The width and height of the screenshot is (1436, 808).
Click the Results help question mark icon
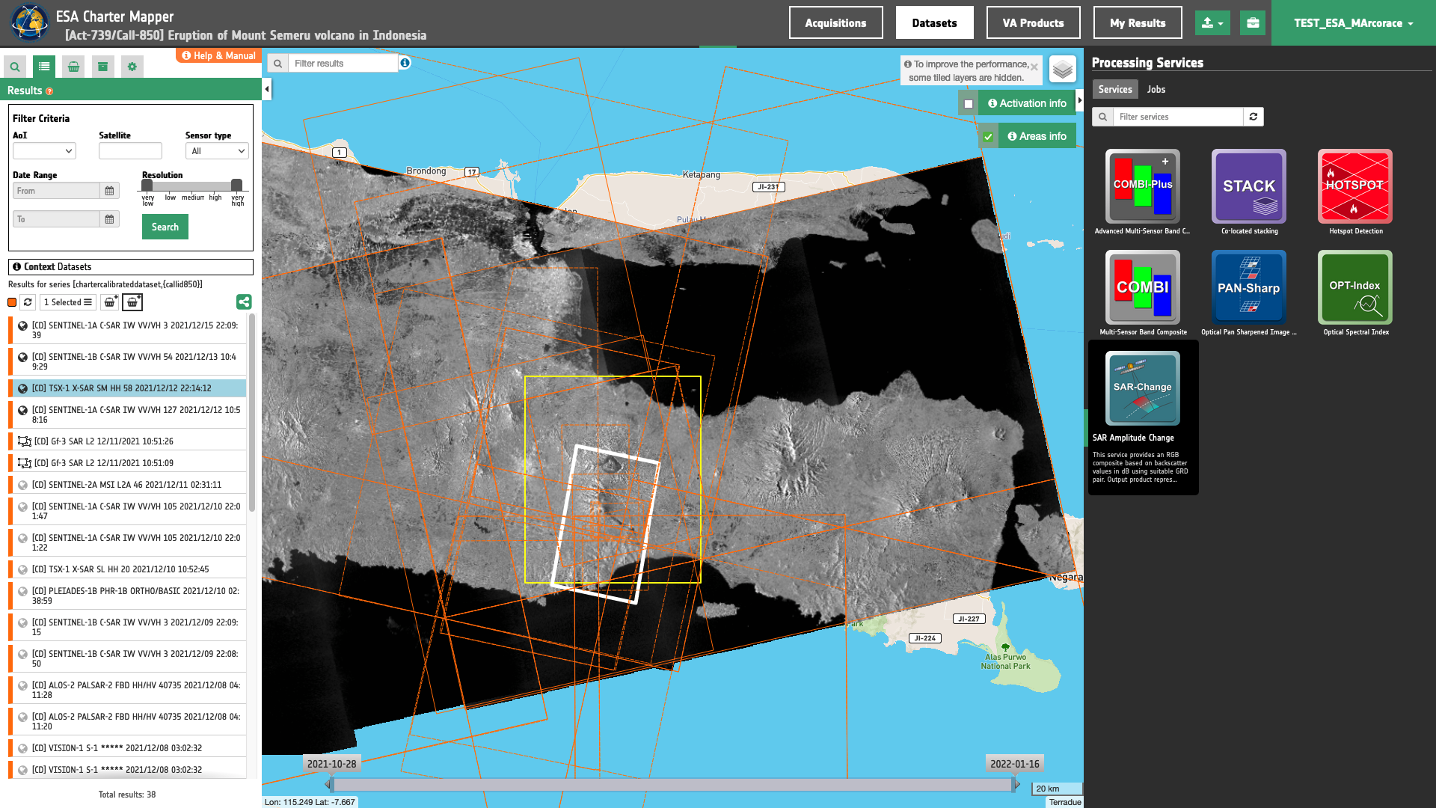click(49, 91)
